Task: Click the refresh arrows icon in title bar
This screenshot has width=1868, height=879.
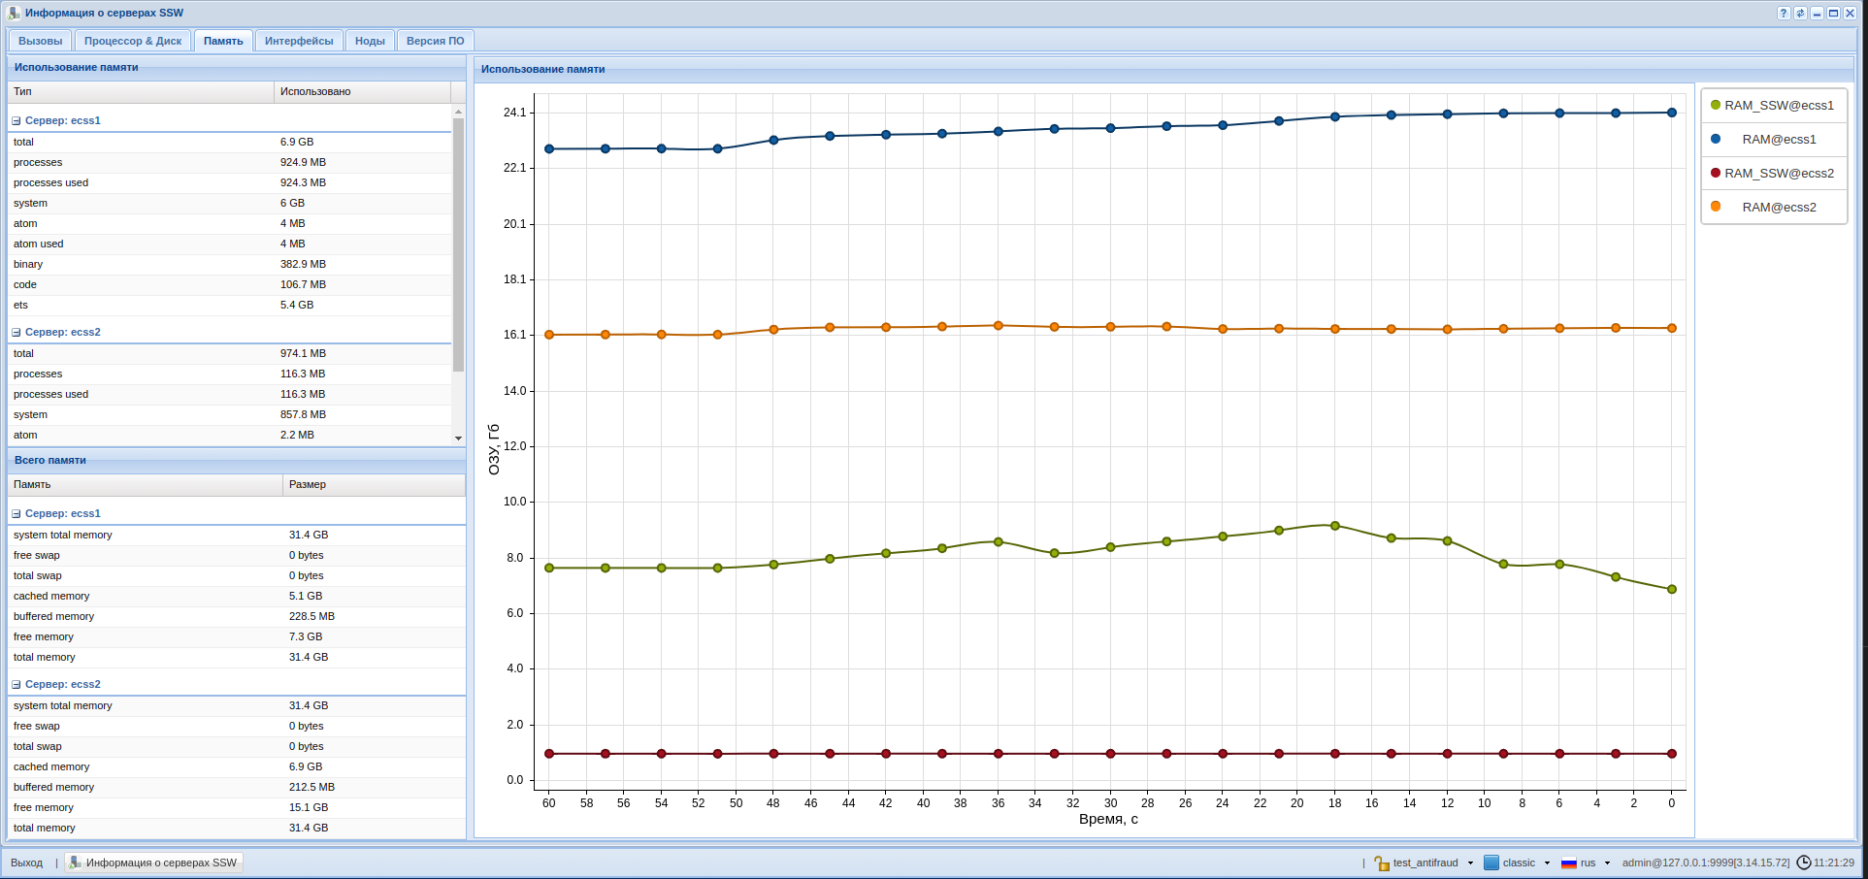Action: [x=1800, y=14]
